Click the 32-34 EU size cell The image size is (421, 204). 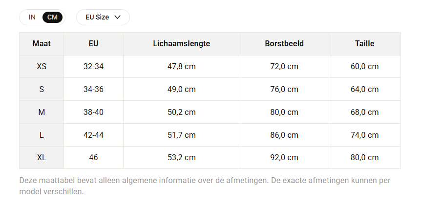coord(93,66)
